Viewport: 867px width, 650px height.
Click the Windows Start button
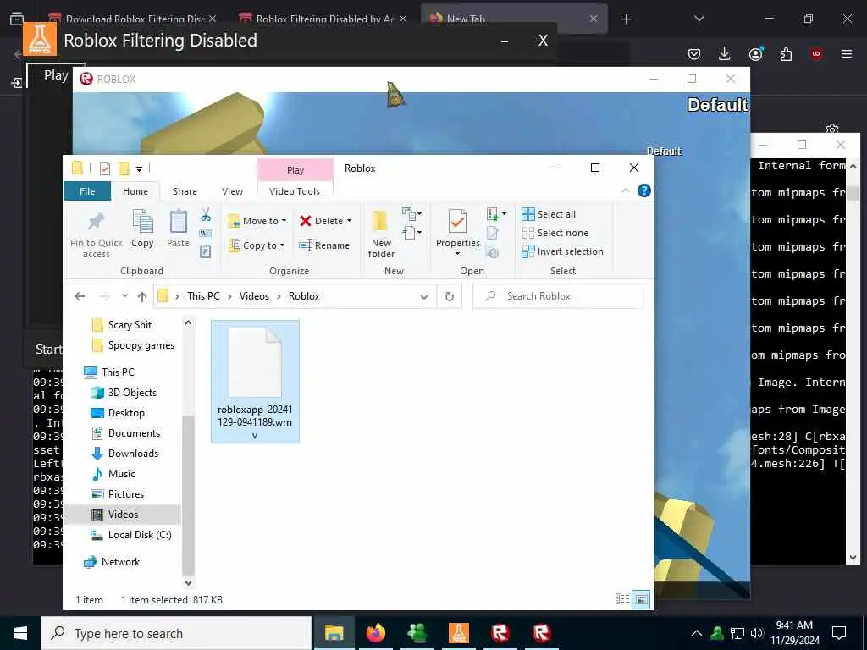pos(20,633)
